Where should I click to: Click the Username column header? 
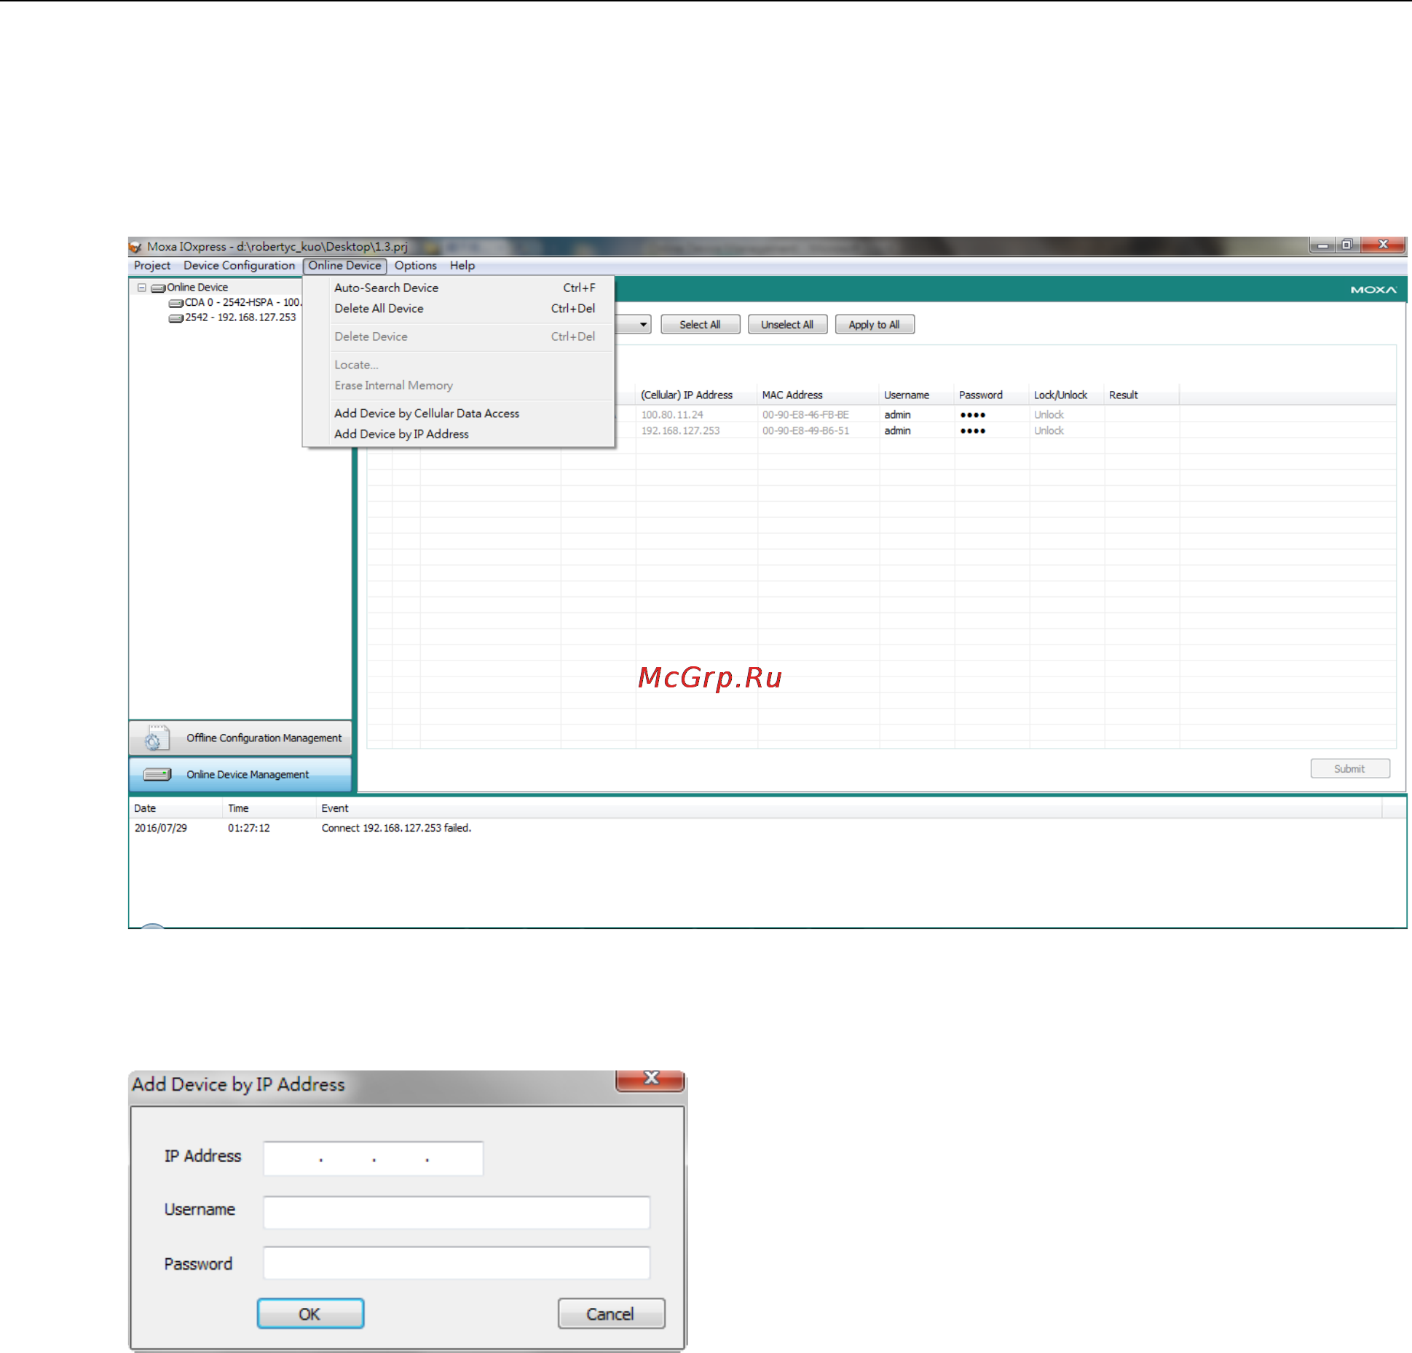coord(917,395)
